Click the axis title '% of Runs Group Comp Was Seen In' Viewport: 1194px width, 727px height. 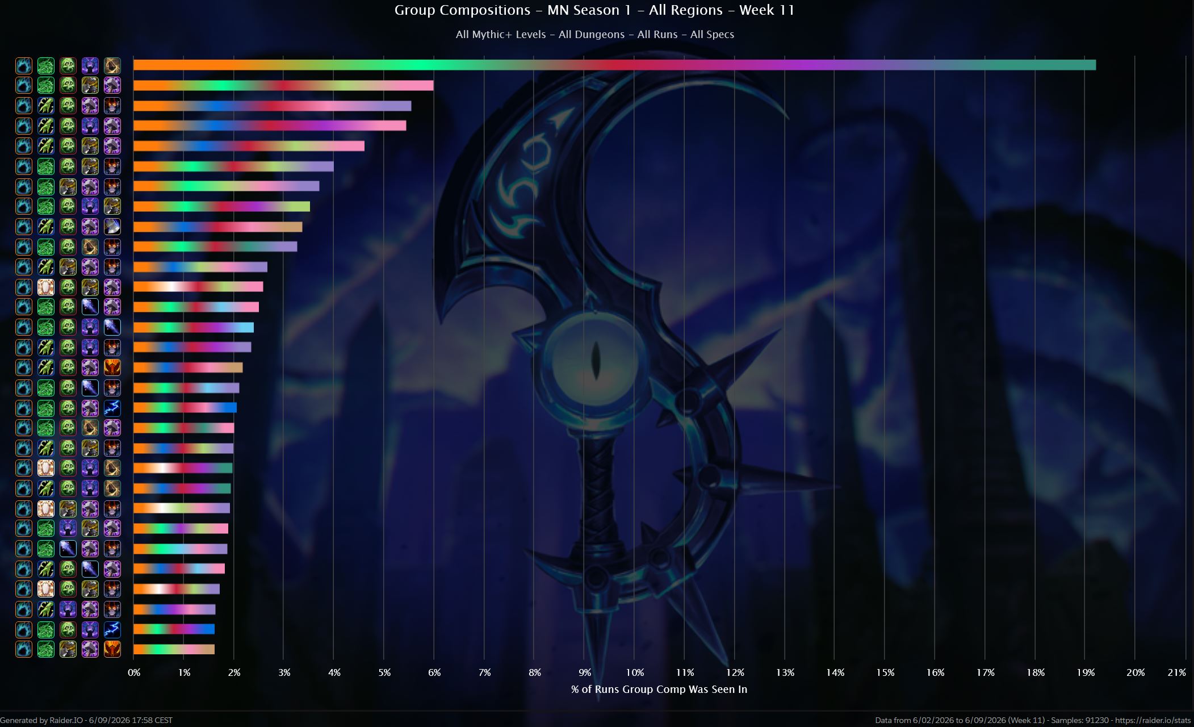659,690
